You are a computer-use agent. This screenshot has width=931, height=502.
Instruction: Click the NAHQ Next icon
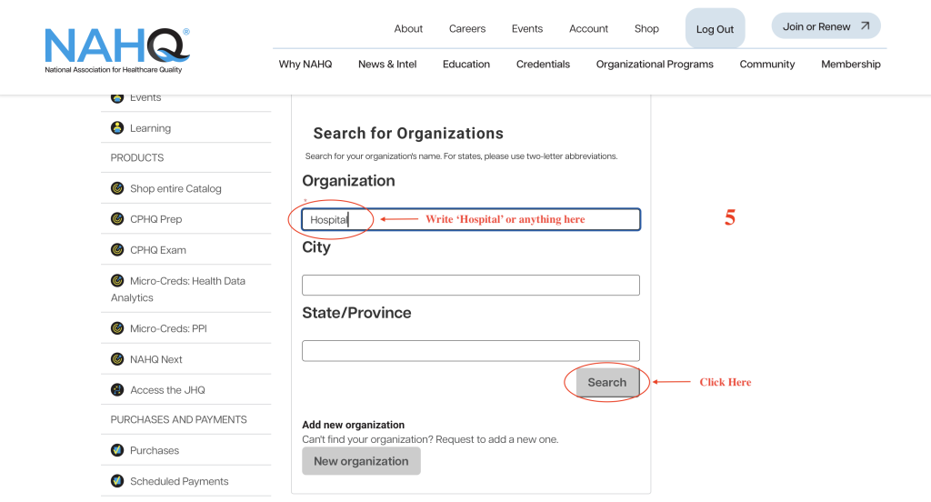117,359
